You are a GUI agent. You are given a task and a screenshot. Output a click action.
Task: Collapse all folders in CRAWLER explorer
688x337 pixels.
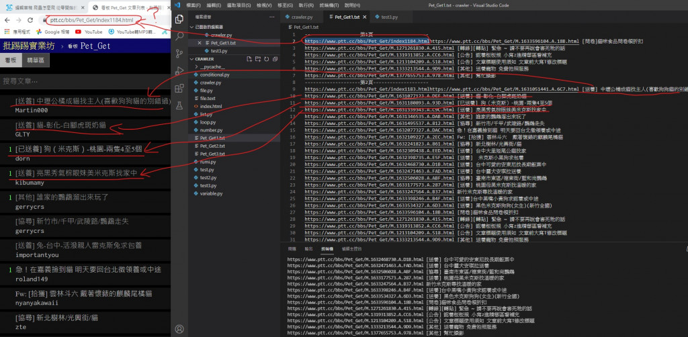click(276, 58)
